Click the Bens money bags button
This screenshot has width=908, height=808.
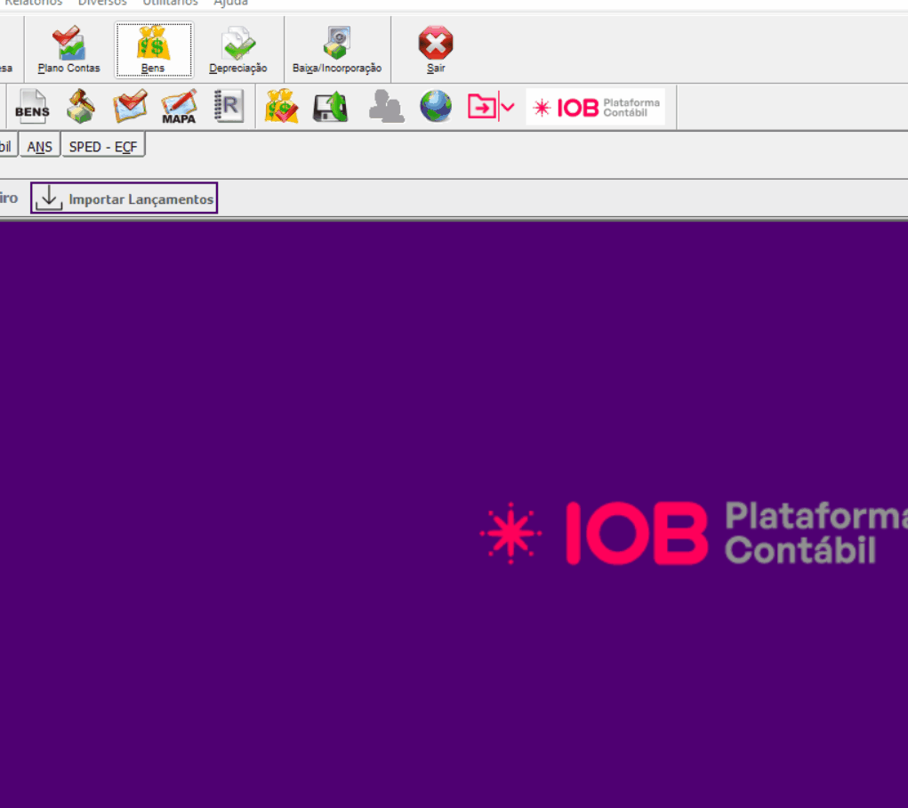(x=153, y=50)
